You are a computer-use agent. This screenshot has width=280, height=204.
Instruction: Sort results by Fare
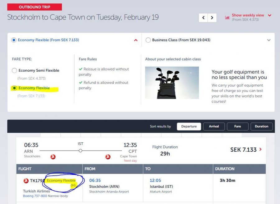pos(237,126)
